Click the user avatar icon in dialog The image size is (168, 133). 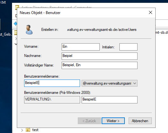29,30
